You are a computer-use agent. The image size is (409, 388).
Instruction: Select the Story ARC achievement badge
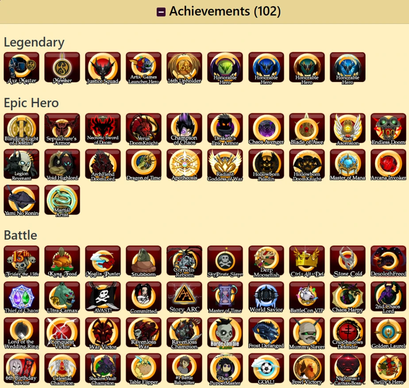[x=184, y=298]
